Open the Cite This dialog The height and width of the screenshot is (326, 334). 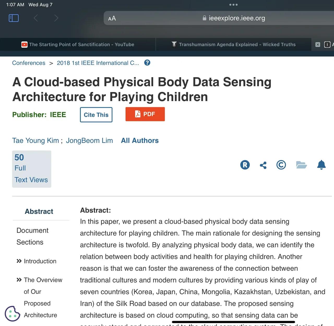(96, 115)
